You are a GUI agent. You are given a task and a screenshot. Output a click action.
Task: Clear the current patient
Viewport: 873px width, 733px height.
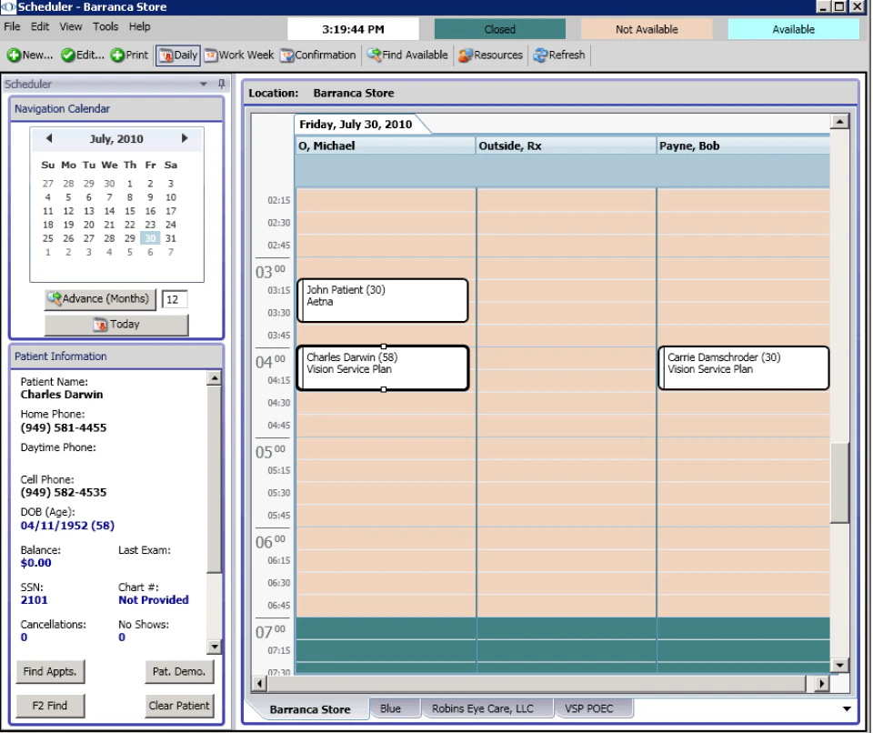pyautogui.click(x=179, y=706)
